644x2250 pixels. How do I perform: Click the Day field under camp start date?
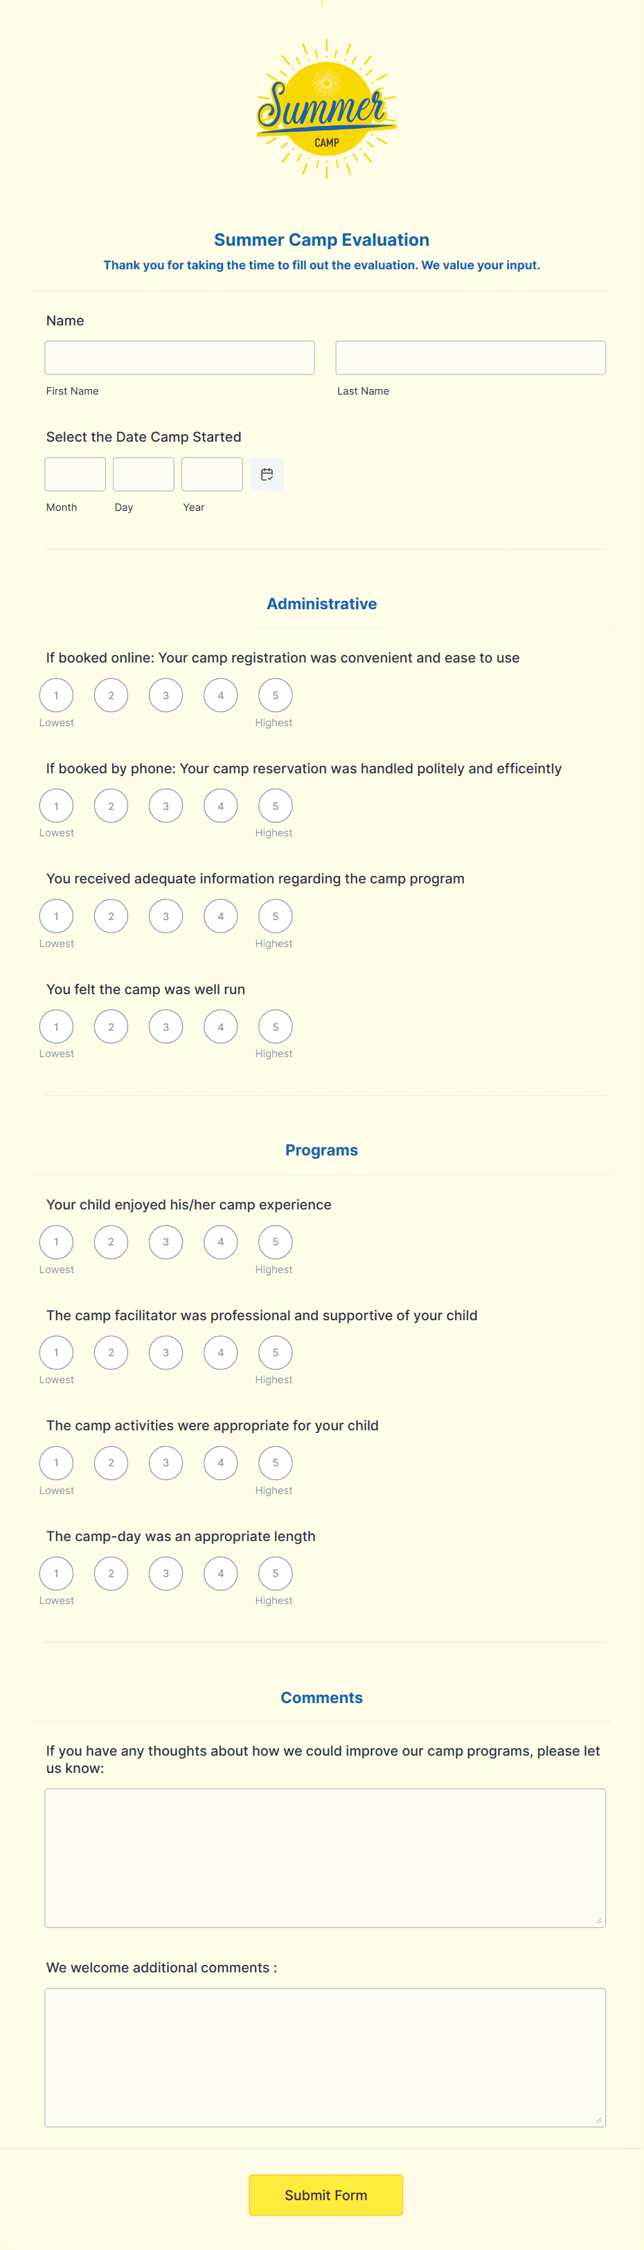[143, 474]
